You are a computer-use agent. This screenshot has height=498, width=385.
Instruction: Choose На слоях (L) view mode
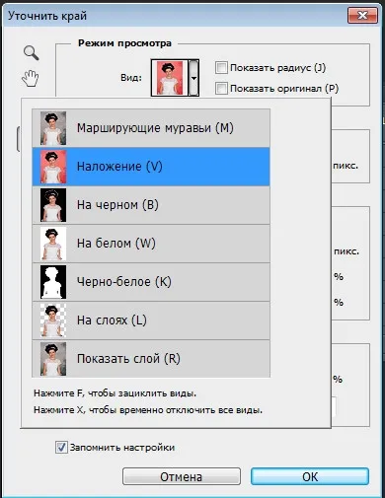tap(151, 320)
